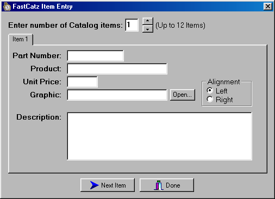Click the "Alignment" group box label
The image size is (275, 199).
tap(224, 82)
